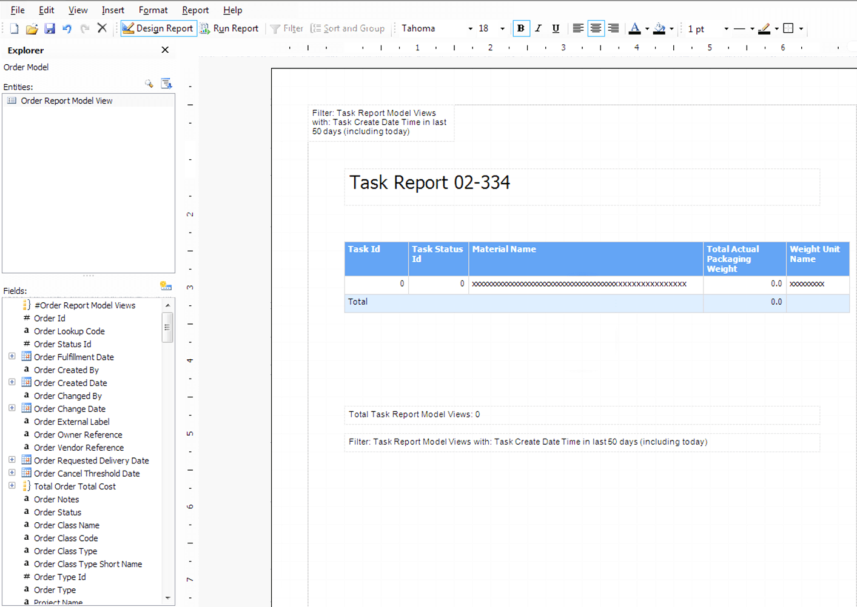Switch to Design Report mode

pos(158,28)
